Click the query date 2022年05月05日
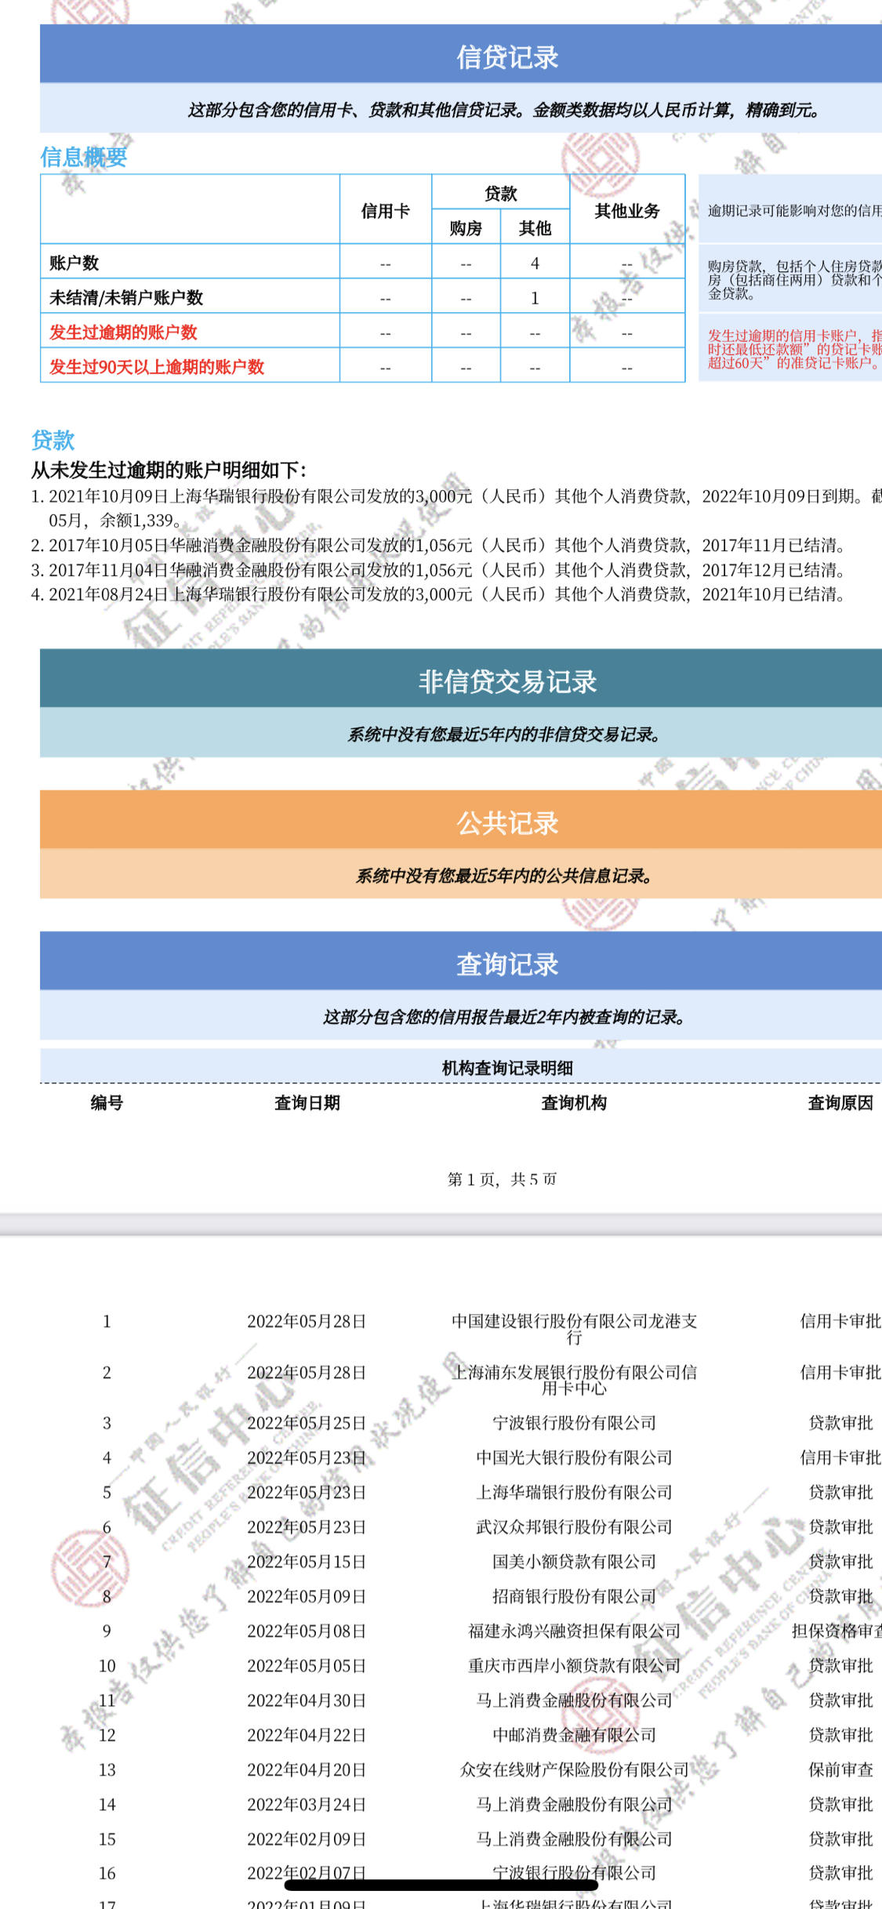Image resolution: width=882 pixels, height=1909 pixels. 307,1665
